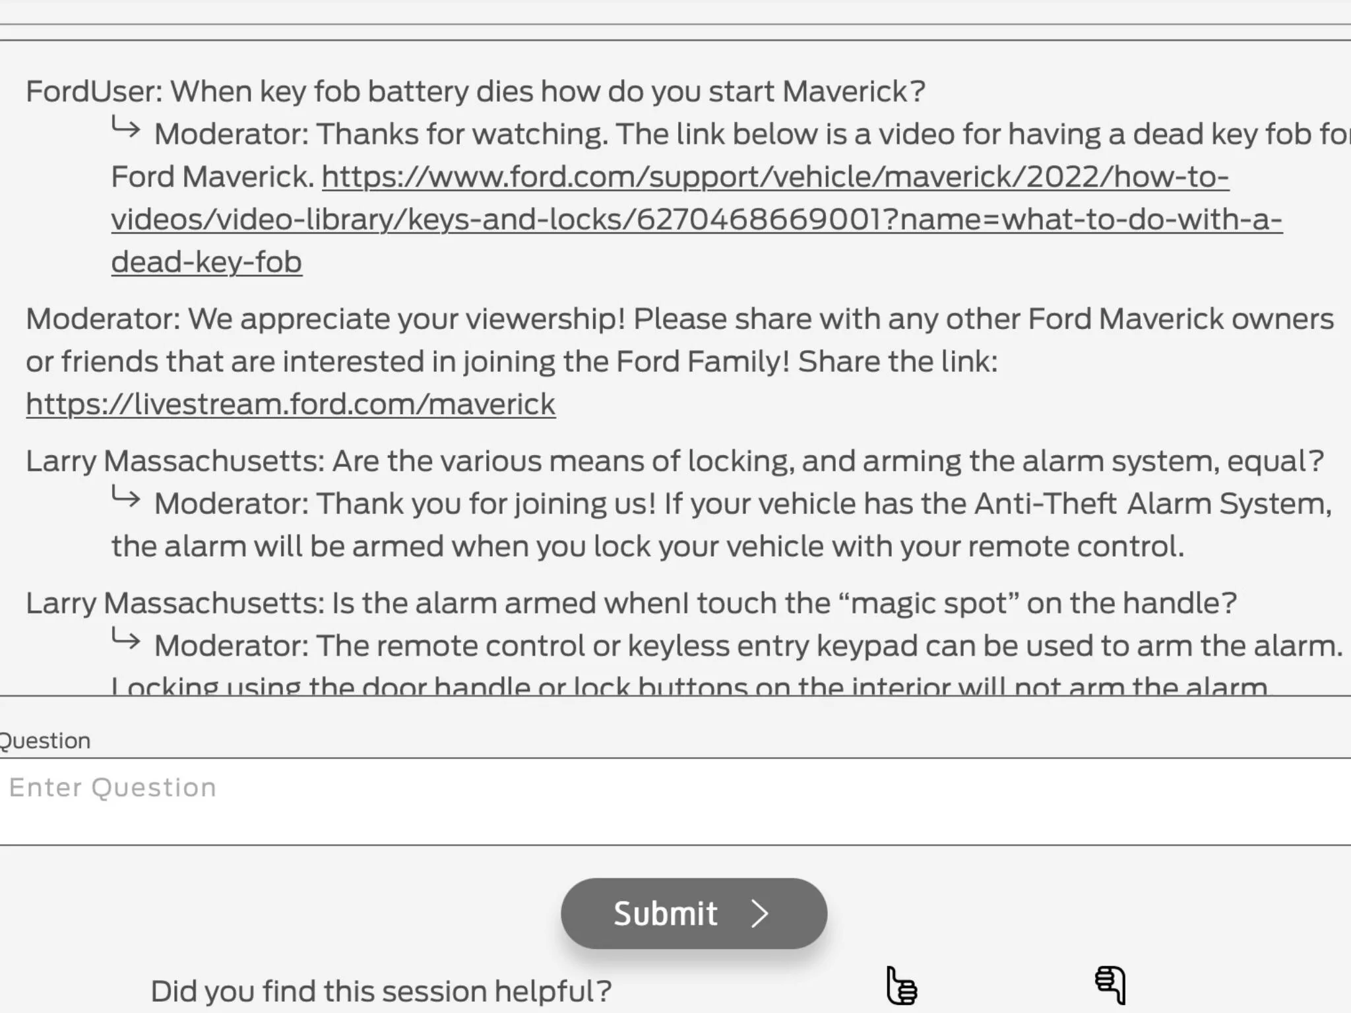Viewport: 1351px width, 1013px height.
Task: Click the partially visible door handle locking reply
Action: point(689,686)
